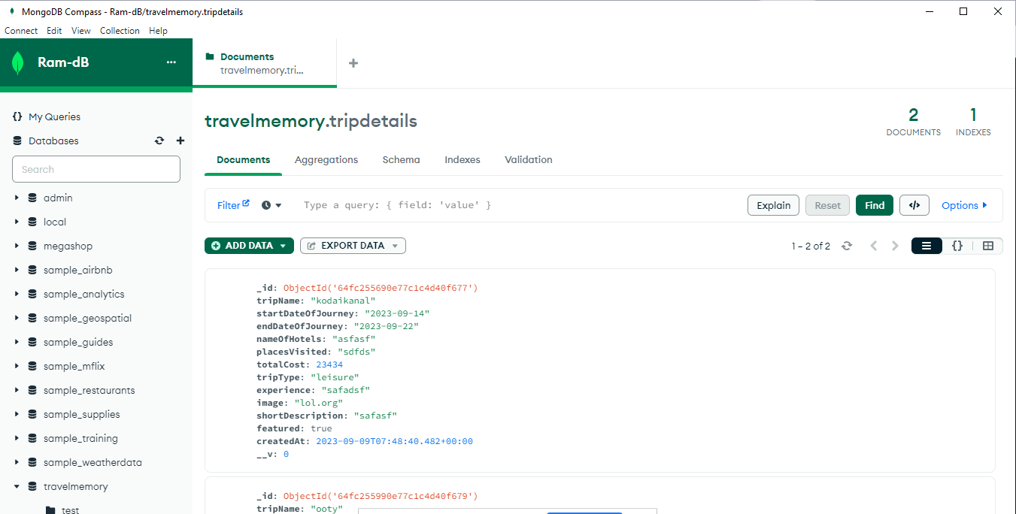Viewport: 1016px width, 514px height.
Task: Expand the sample_restaurants database
Action: pos(17,390)
